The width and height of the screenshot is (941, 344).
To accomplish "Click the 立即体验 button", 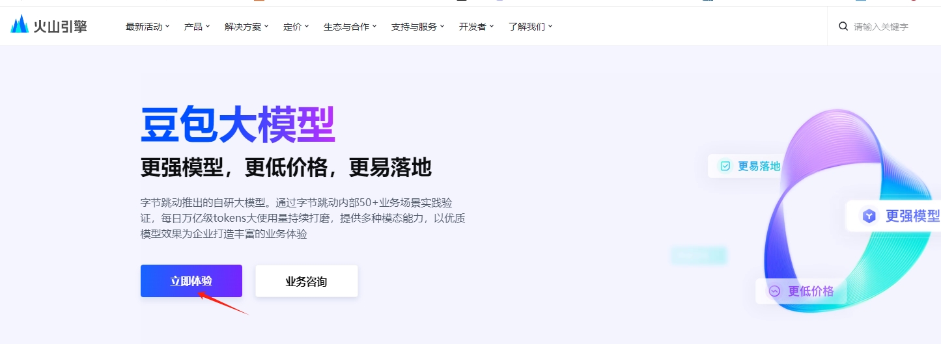I will 191,281.
